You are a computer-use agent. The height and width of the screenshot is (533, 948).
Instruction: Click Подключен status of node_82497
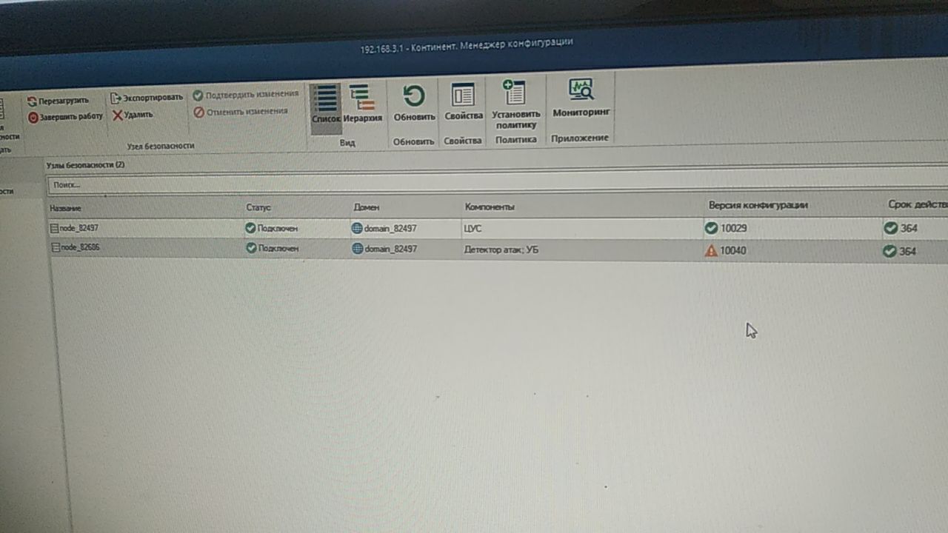(x=272, y=228)
